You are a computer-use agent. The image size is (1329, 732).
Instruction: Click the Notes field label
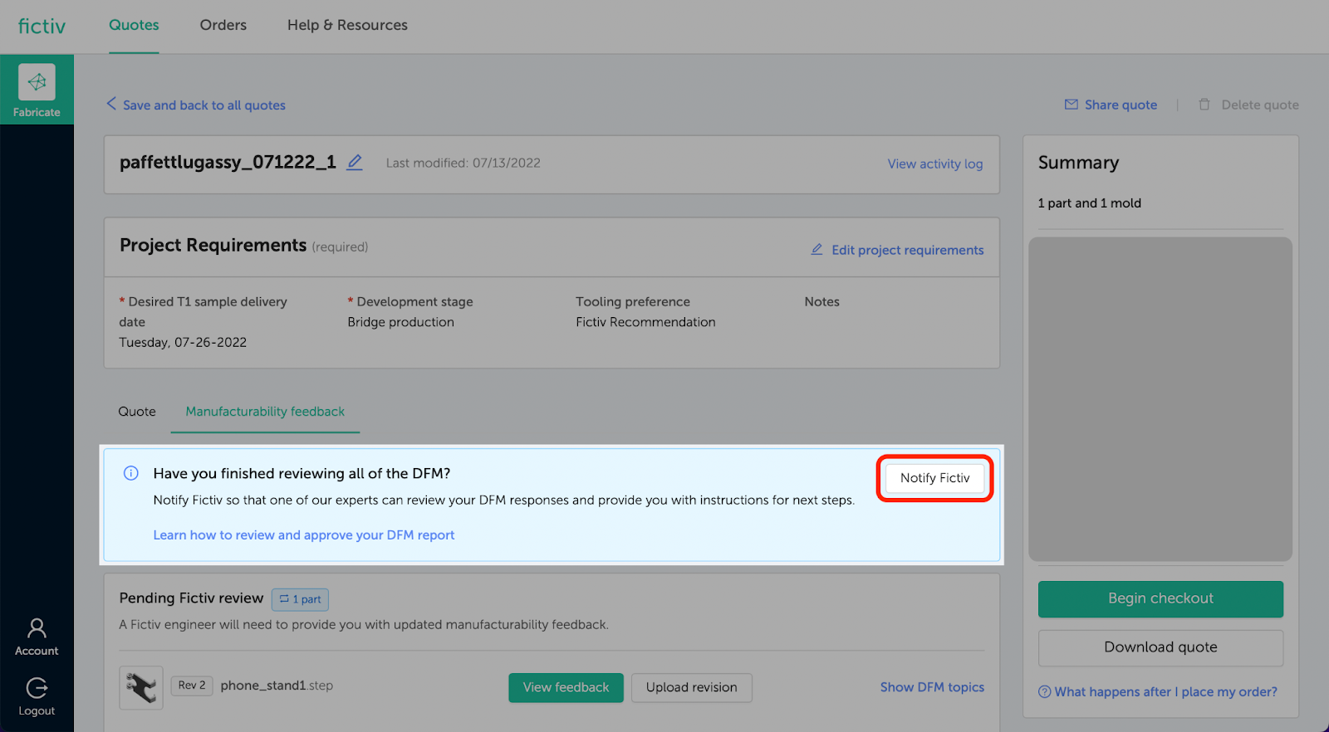(x=821, y=302)
